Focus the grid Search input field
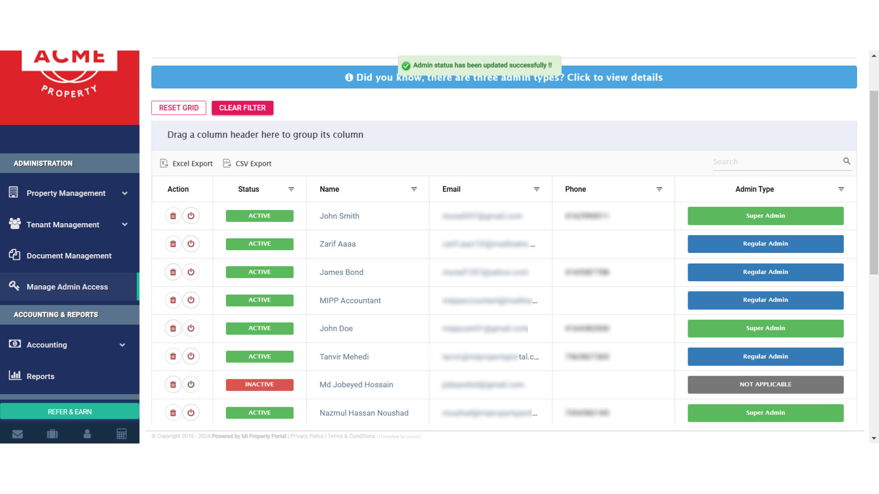Image resolution: width=879 pixels, height=494 pixels. point(776,162)
